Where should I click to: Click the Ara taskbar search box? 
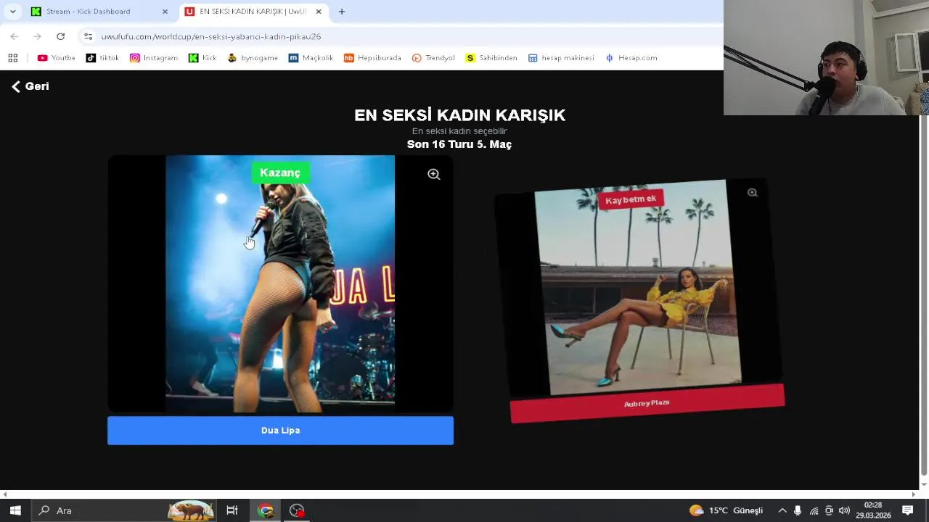click(124, 510)
